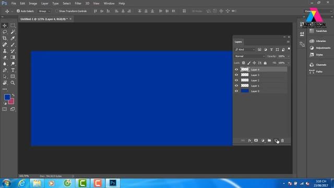Image resolution: width=334 pixels, height=188 pixels.
Task: Open the Channels panel
Action: [318, 65]
